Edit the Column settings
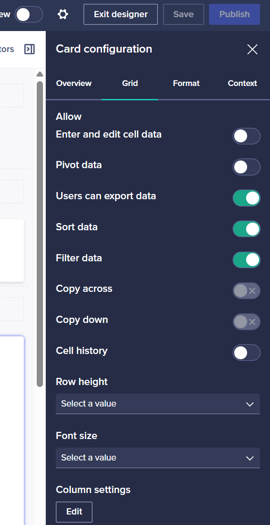Screen dimensions: 270x525 pos(74,512)
